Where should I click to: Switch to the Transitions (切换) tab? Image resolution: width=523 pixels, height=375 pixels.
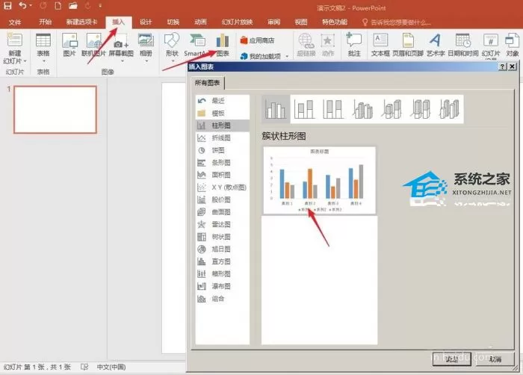pos(173,22)
